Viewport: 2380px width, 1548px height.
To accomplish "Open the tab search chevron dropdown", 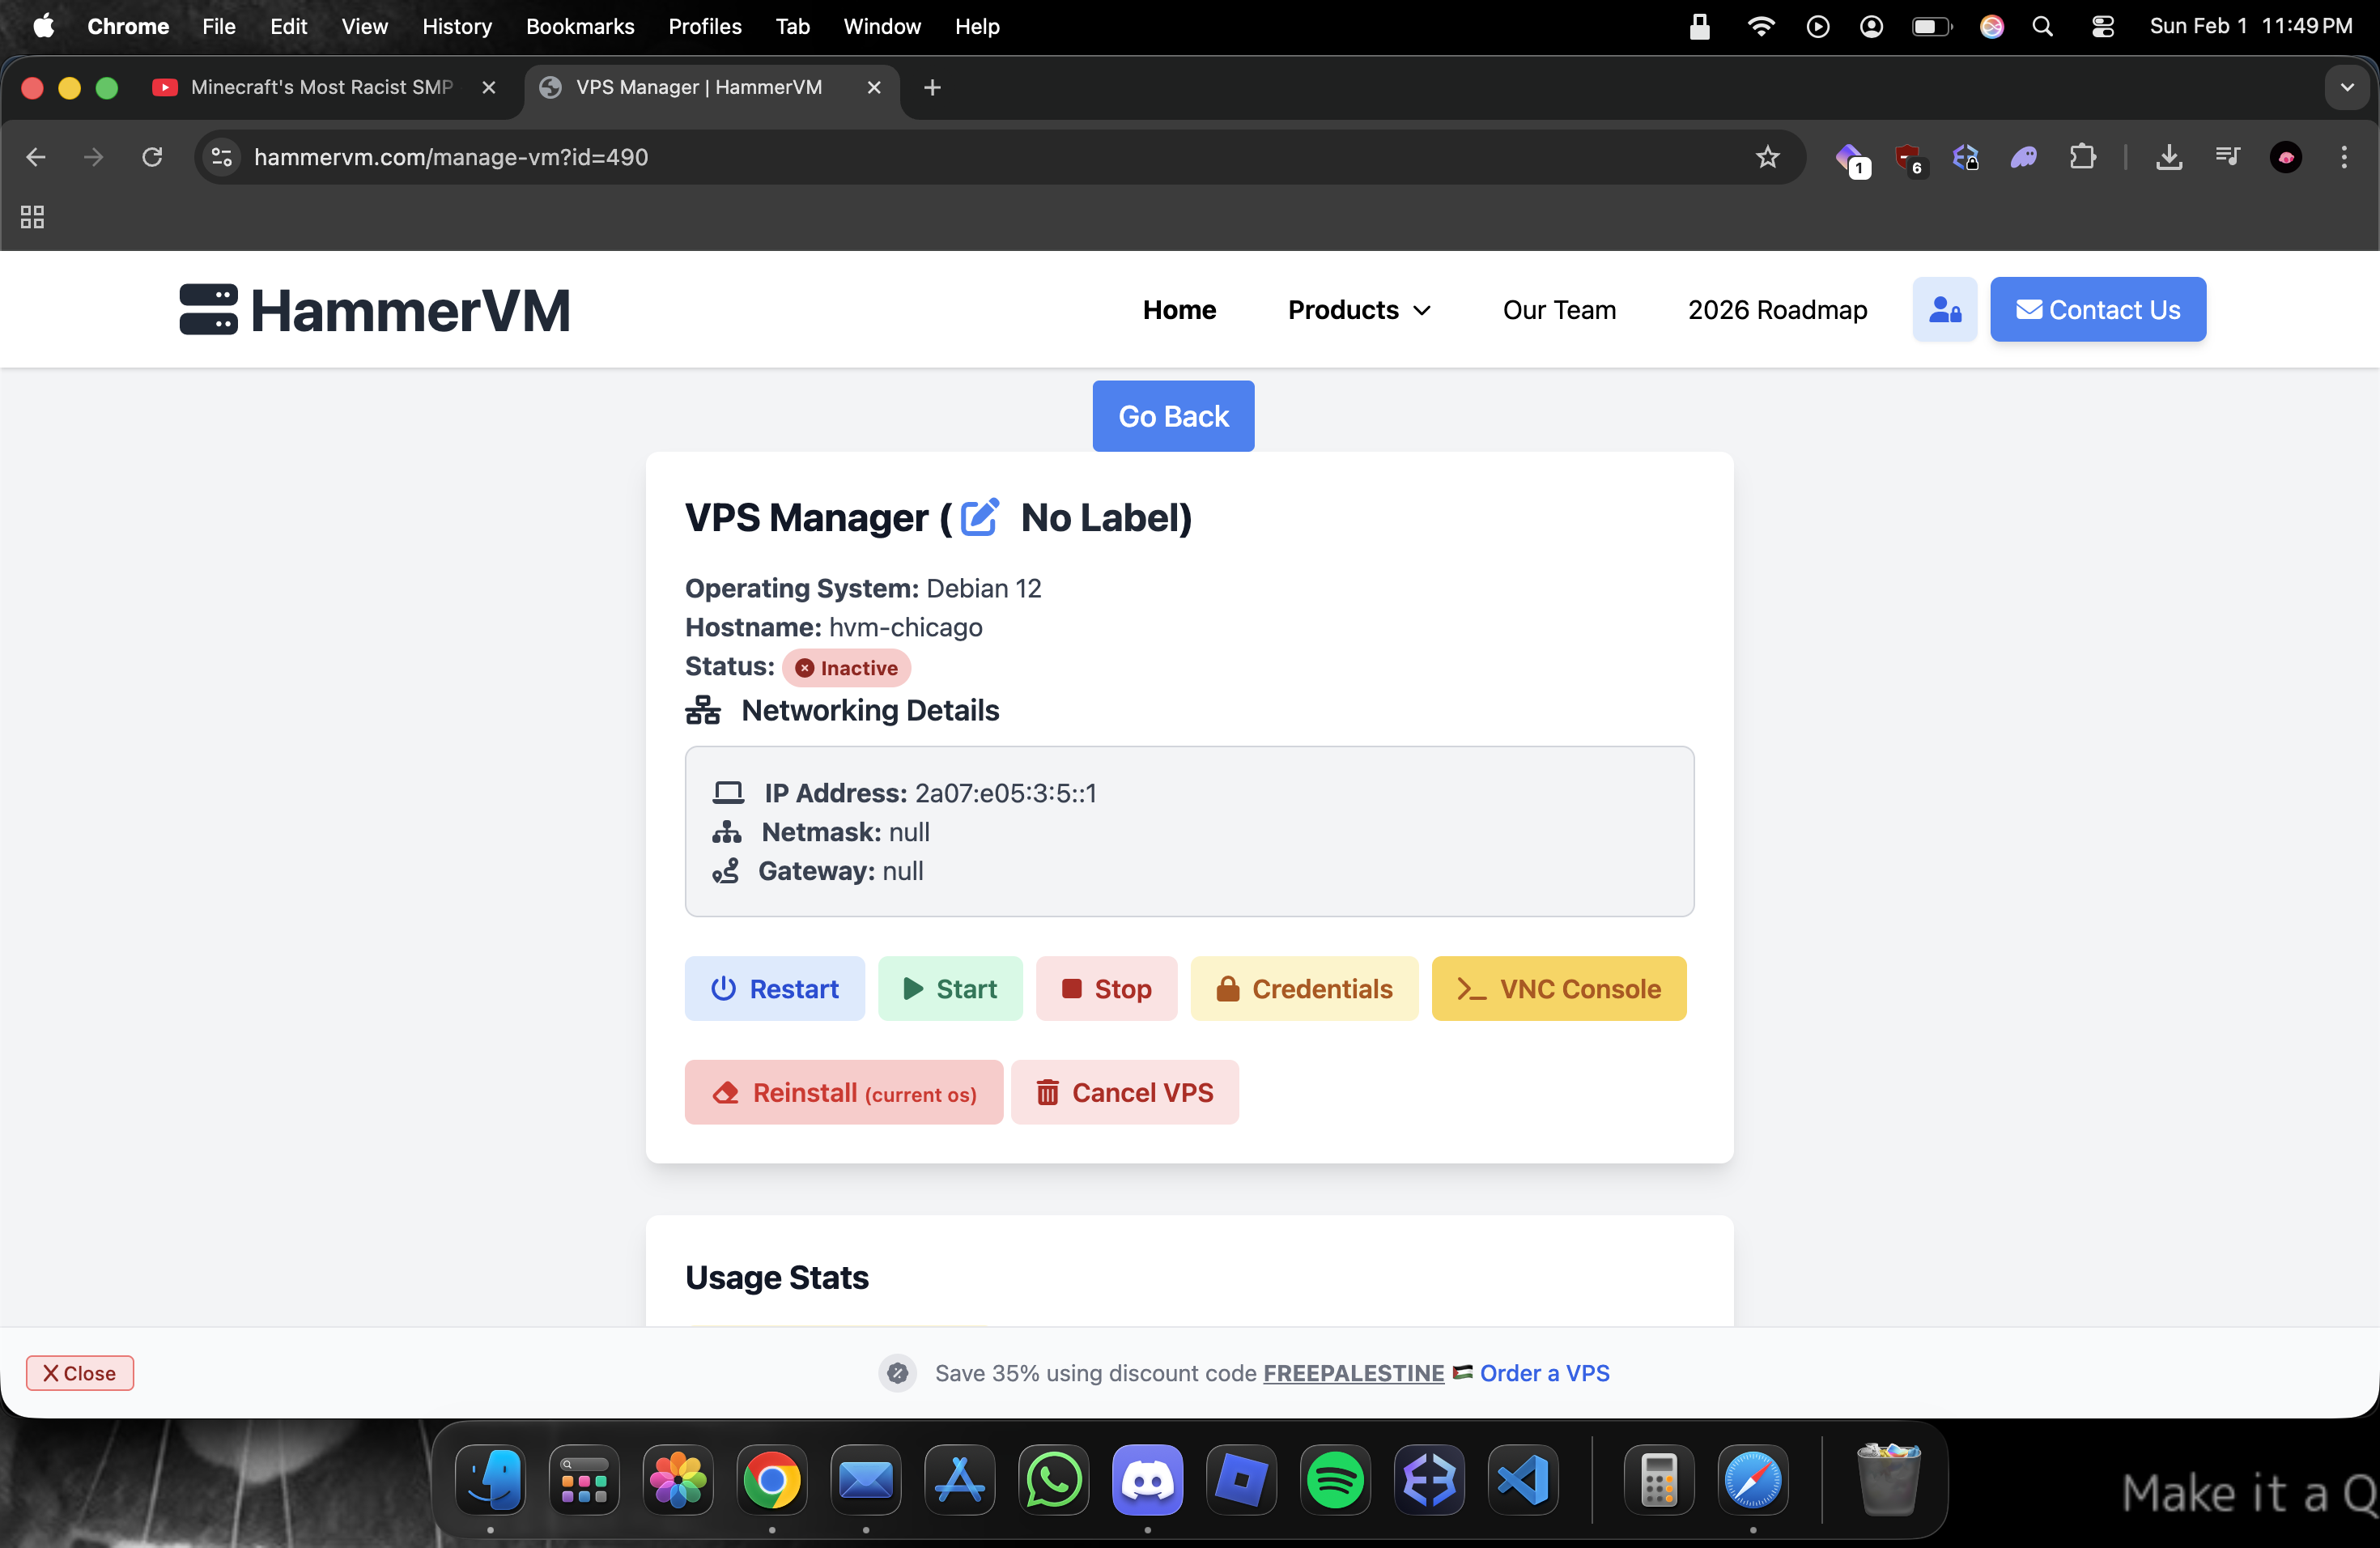I will click(x=2346, y=87).
